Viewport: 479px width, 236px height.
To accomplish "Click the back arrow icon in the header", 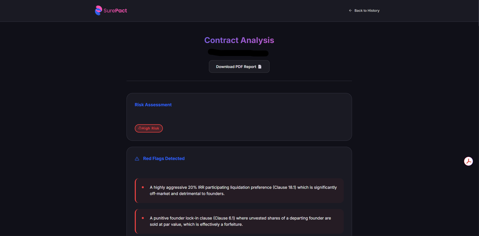I will point(350,10).
